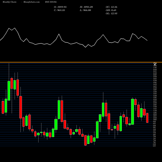162x162 pixels.
Task: Click the close value C: 968.35
Action: tap(59, 10)
